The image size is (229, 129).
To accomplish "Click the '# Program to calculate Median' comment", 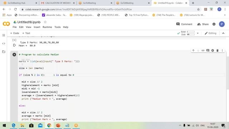I will [x=39, y=54].
